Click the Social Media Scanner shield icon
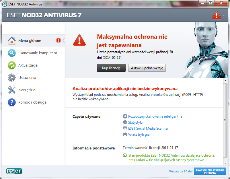Screen dimensions: 230x179 point(125,129)
